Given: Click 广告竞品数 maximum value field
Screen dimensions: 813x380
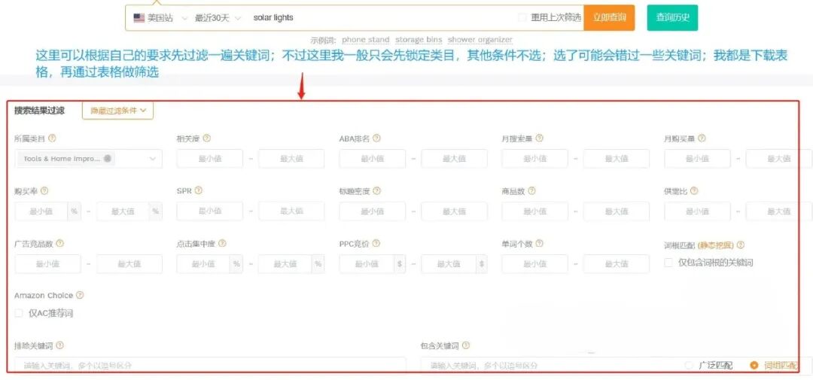Looking at the screenshot, I should [129, 264].
